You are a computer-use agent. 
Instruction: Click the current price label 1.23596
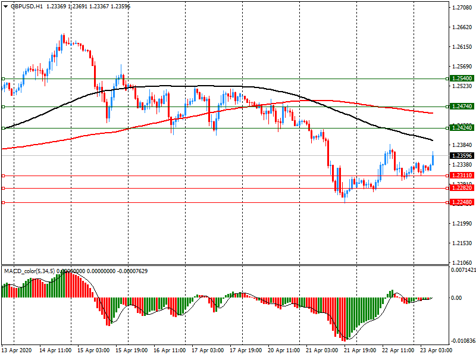point(462,156)
